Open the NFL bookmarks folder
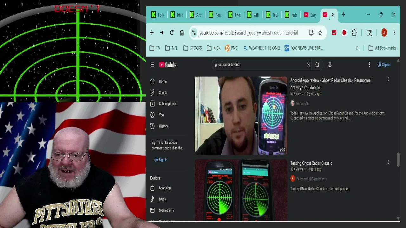This screenshot has height=228, width=406. pyautogui.click(x=172, y=48)
